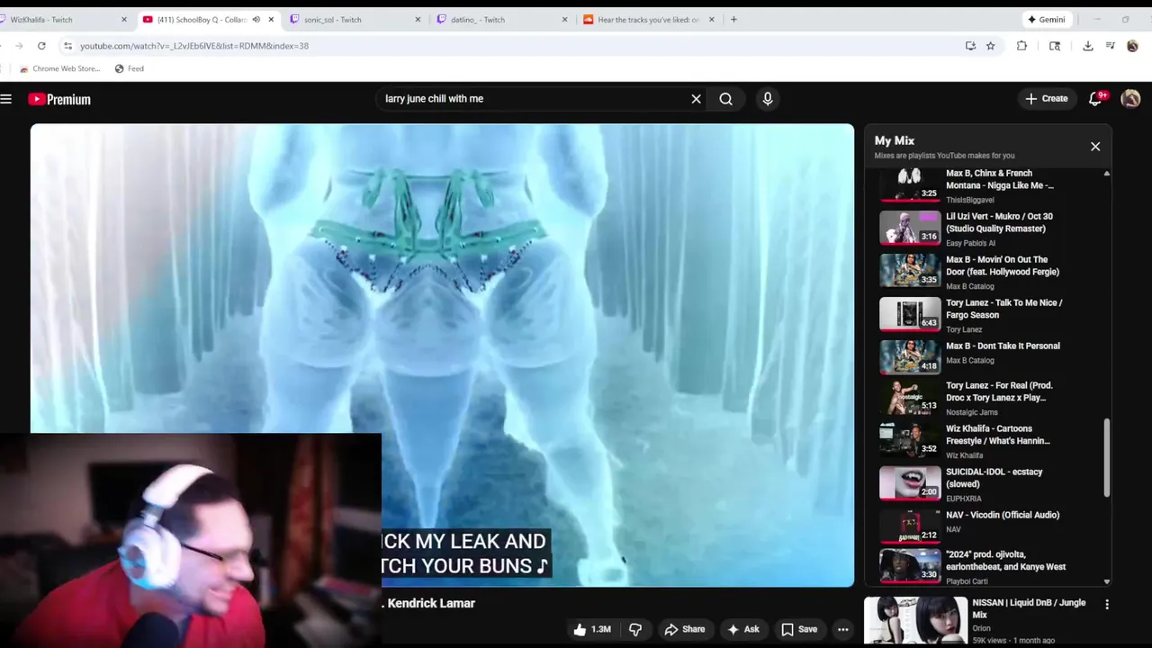Switch to the WizKhalifa - Twitch tab
This screenshot has width=1152, height=648.
[x=63, y=19]
